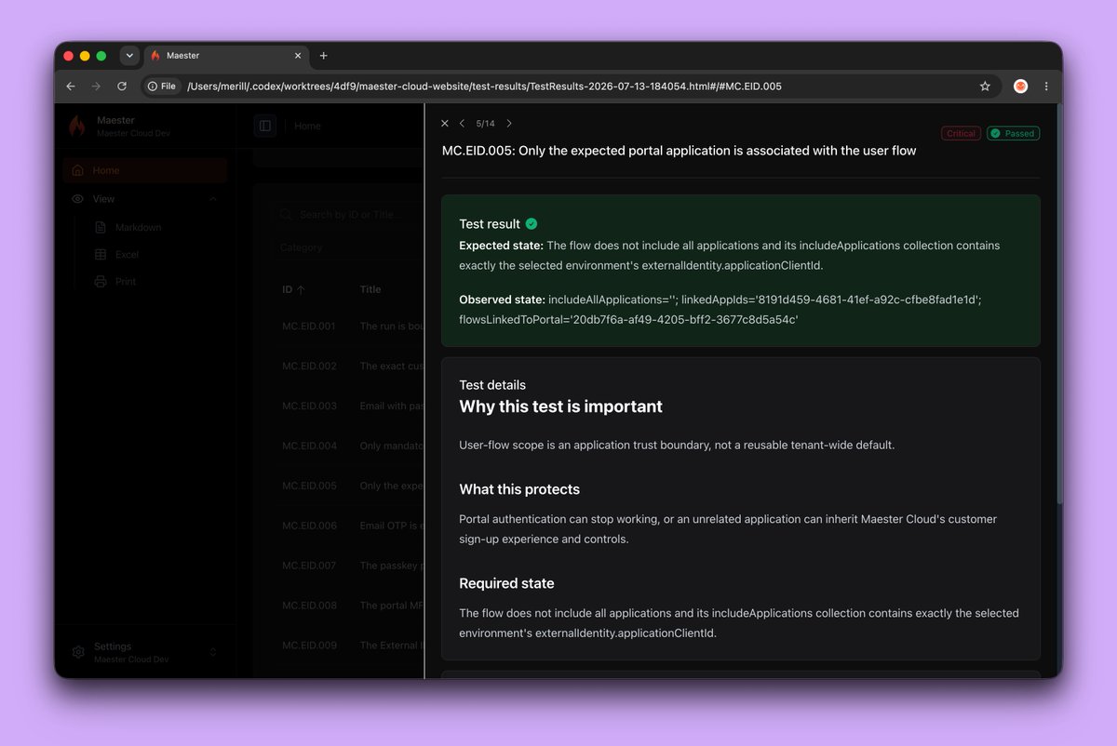Click the browser back arrow
1117x746 pixels.
coord(71,87)
